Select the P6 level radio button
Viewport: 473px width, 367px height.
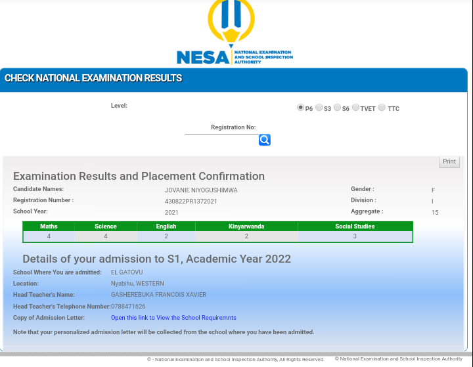pyautogui.click(x=301, y=108)
